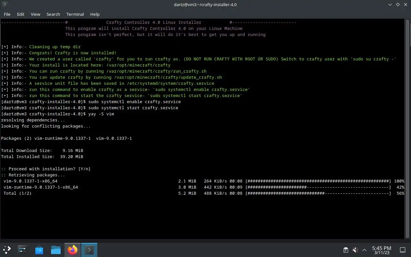Open the application launcher in the taskbar
Screen dimensions: 411x257
click(x=7, y=250)
